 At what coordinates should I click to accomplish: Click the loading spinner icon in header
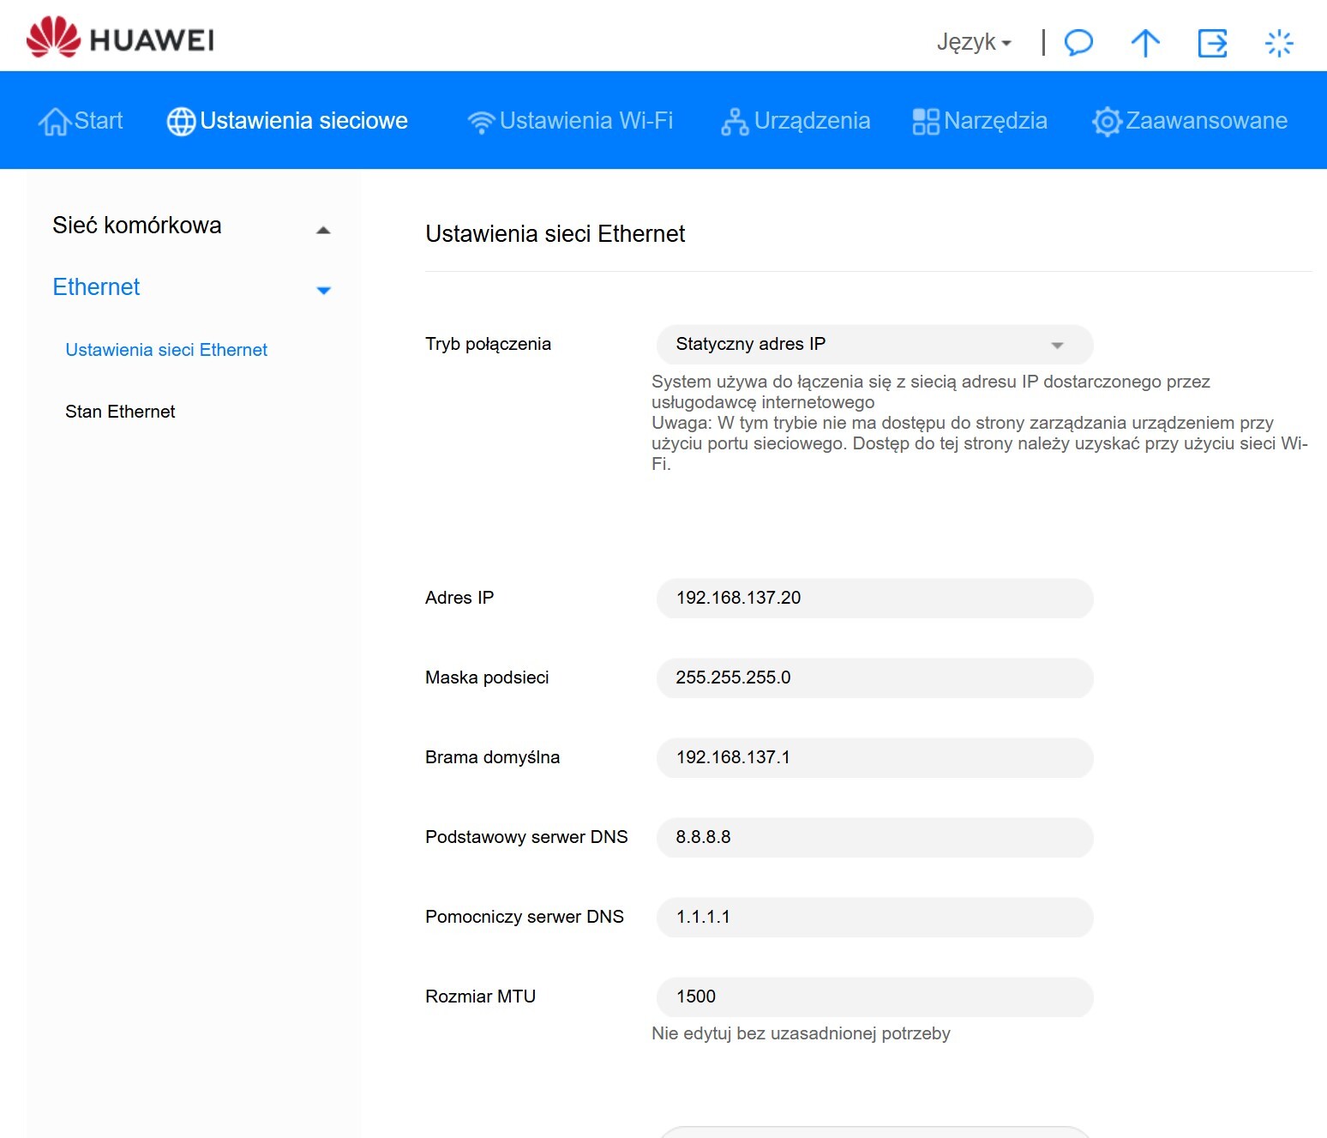(1278, 42)
